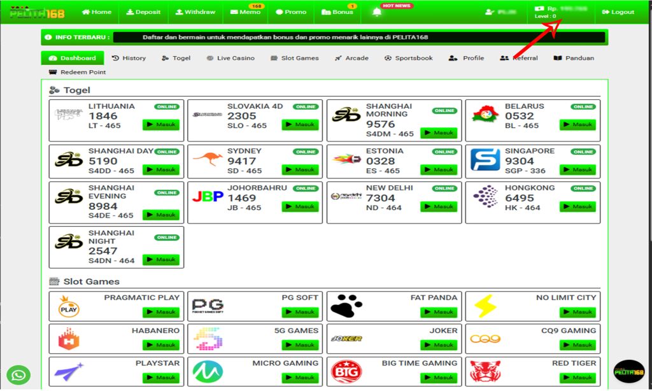652x391 pixels.
Task: Click the Habanero logo
Action: pos(69,339)
